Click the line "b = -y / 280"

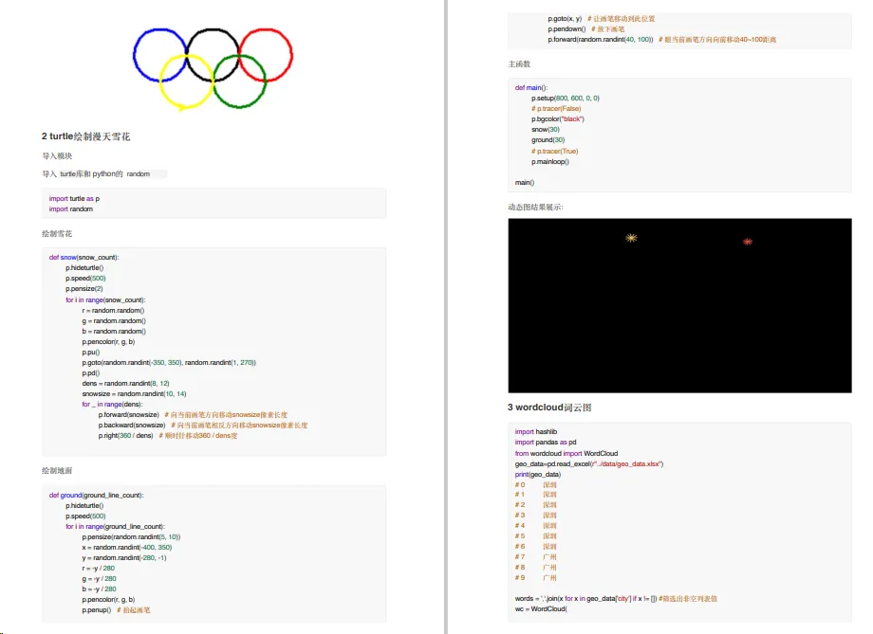[99, 589]
